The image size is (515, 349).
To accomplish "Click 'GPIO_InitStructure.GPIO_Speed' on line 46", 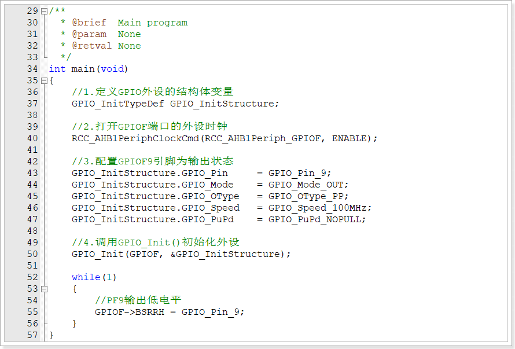I will click(155, 208).
